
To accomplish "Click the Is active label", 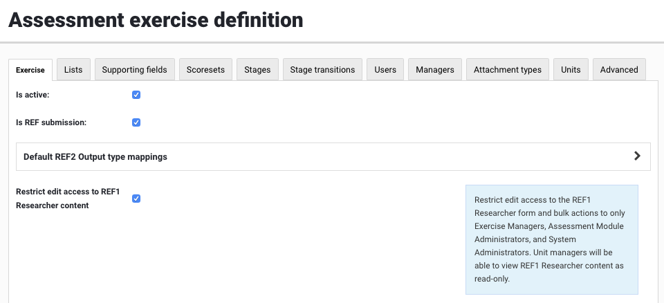I will [x=33, y=95].
